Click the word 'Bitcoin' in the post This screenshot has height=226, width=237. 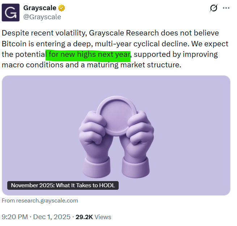pos(14,44)
